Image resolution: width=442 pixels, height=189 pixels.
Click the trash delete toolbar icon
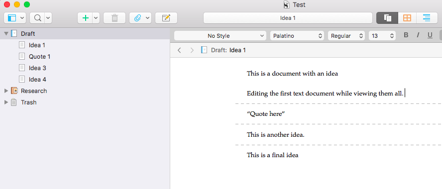pos(114,18)
